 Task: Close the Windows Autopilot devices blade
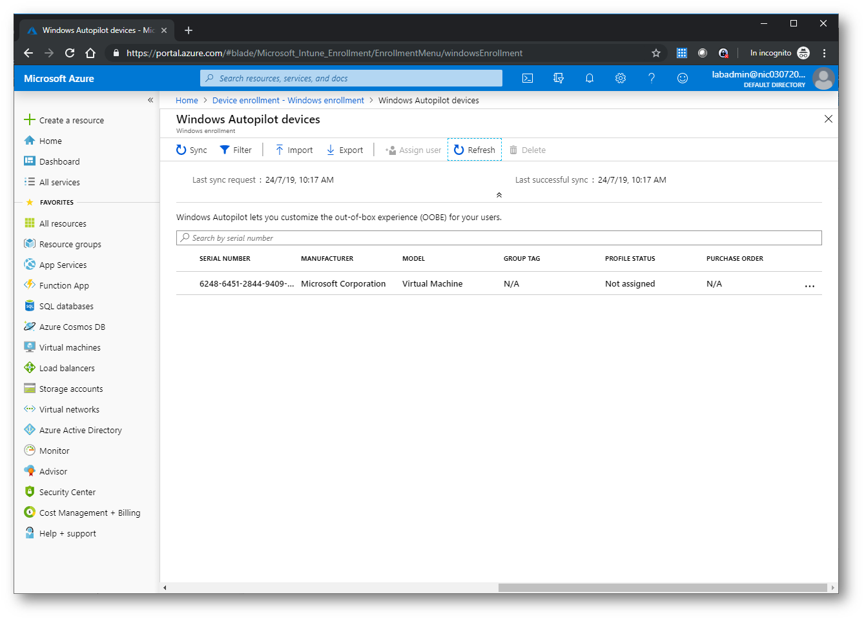pyautogui.click(x=828, y=119)
